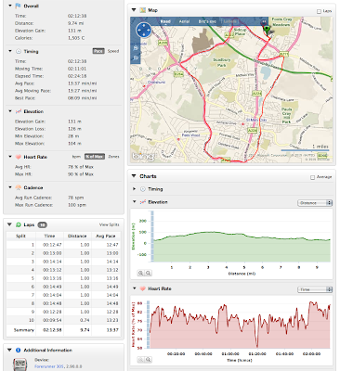Open the Heart Rate chart Time dropdown
Viewport: 340px width, 371px height.
coord(315,289)
